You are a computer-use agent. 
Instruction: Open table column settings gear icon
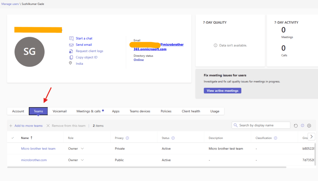(x=309, y=126)
